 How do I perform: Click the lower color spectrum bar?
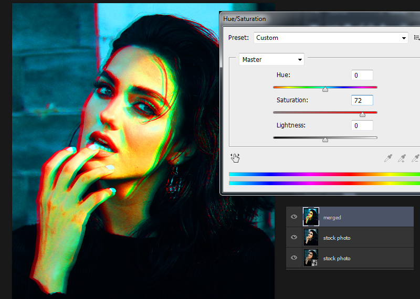coord(324,183)
